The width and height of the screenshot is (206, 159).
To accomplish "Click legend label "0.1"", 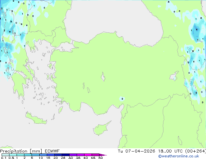I will tap(4, 158).
